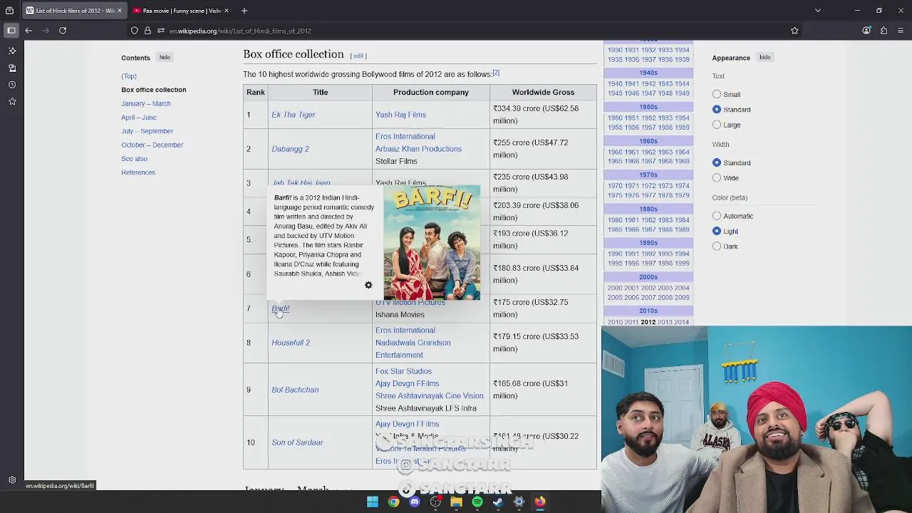The width and height of the screenshot is (912, 513).
Task: Open the Son of Sardaar film link
Action: click(297, 442)
